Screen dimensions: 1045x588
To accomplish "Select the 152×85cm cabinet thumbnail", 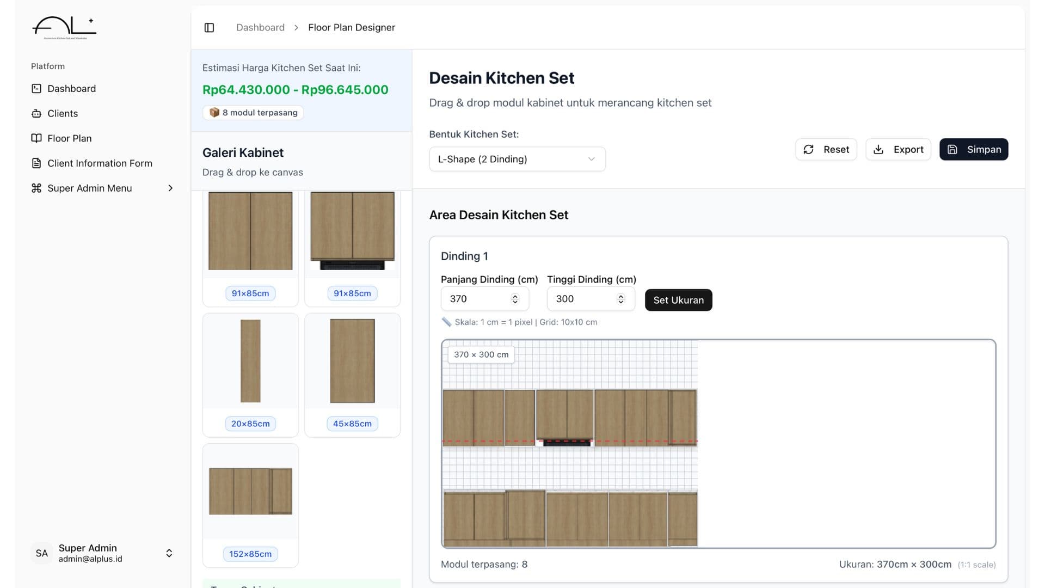I will click(x=250, y=491).
